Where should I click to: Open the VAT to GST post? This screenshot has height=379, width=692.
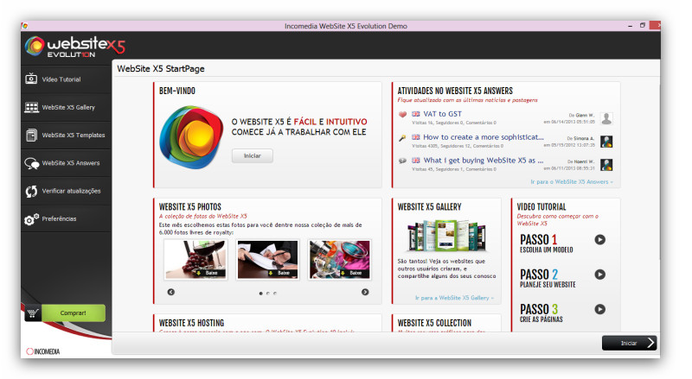pyautogui.click(x=442, y=114)
